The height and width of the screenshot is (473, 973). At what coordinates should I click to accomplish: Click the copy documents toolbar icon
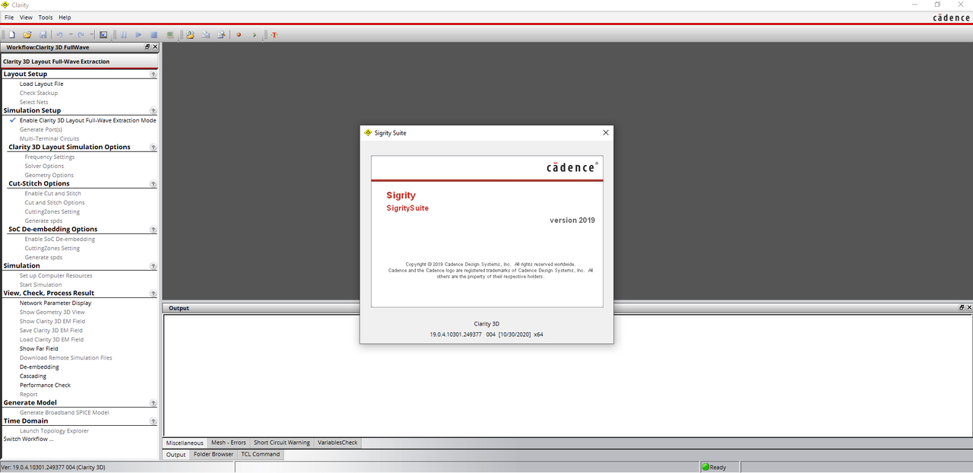(x=205, y=35)
